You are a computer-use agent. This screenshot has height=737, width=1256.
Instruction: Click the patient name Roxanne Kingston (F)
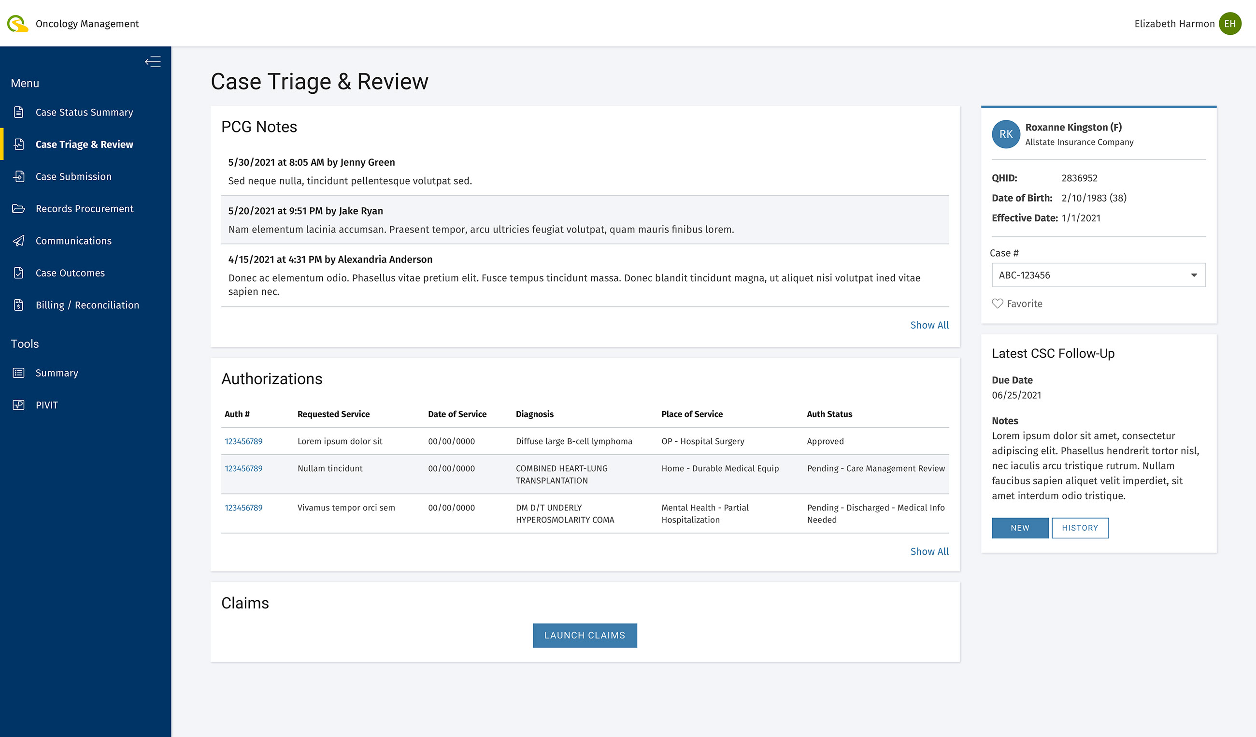coord(1073,127)
